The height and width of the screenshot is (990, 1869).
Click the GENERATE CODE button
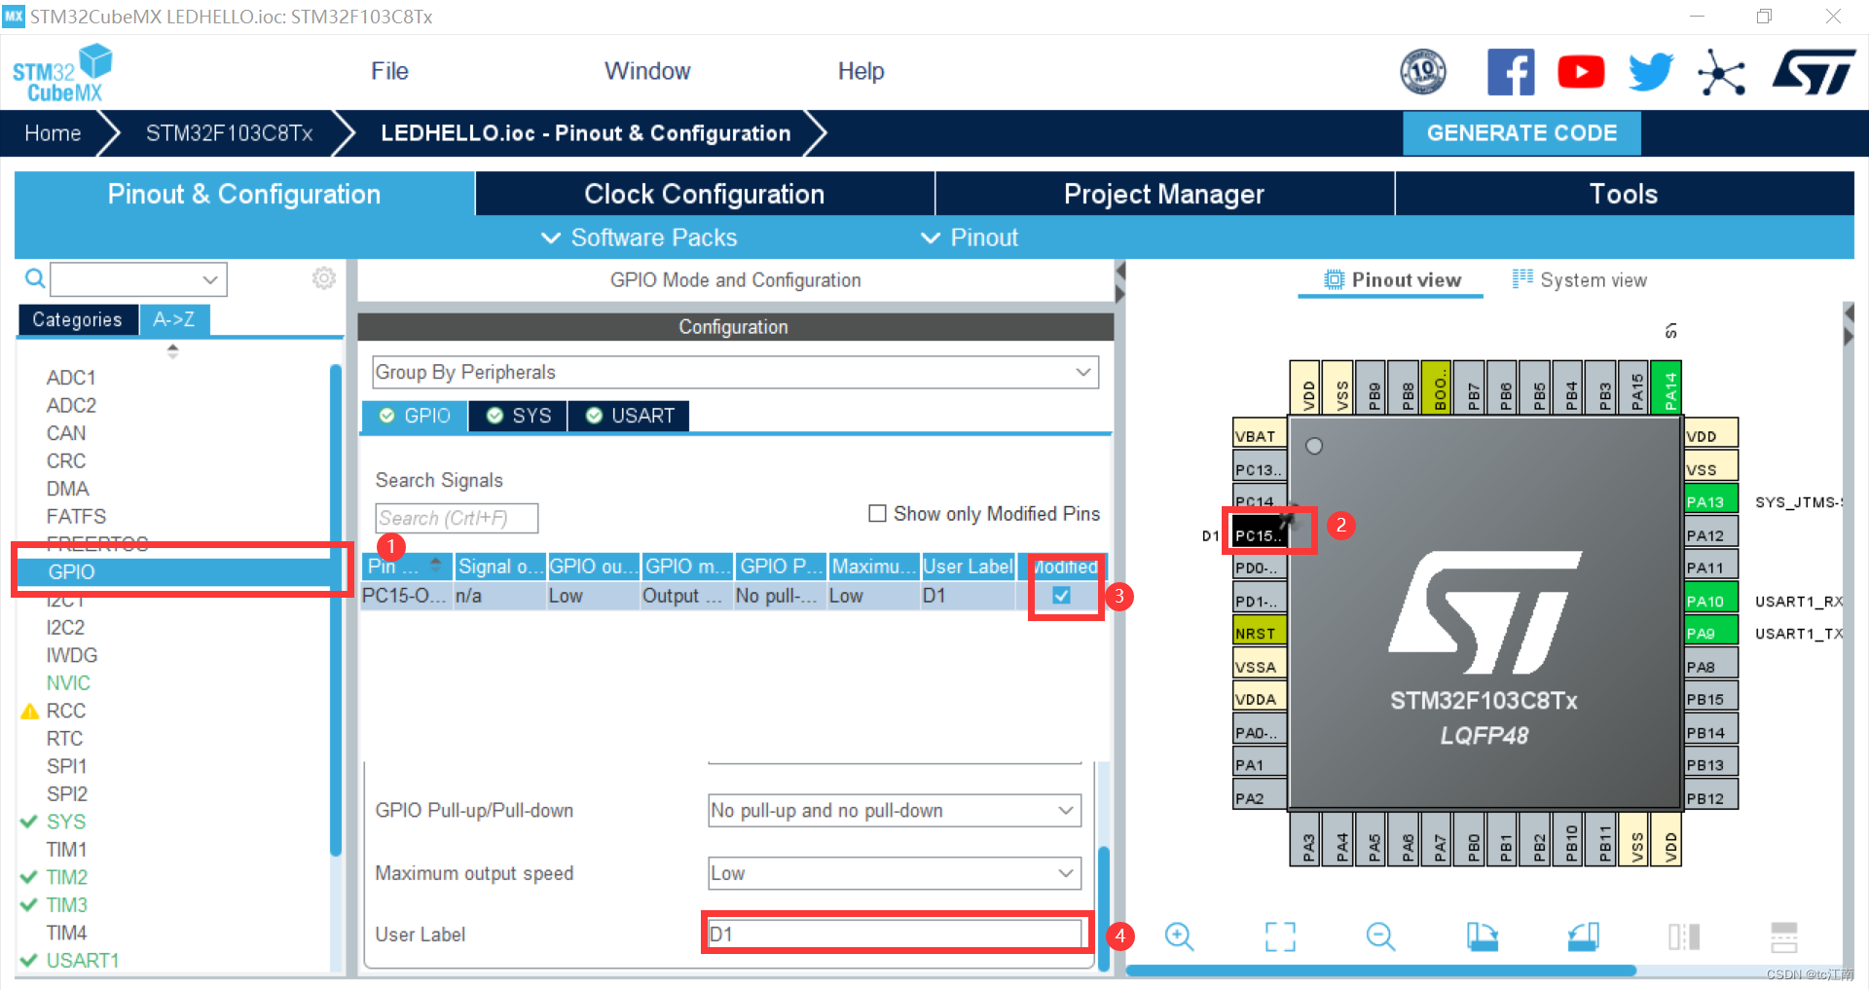(1521, 133)
